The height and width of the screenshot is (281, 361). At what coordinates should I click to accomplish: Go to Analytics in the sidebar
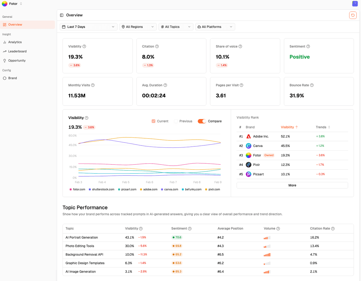click(x=28, y=42)
